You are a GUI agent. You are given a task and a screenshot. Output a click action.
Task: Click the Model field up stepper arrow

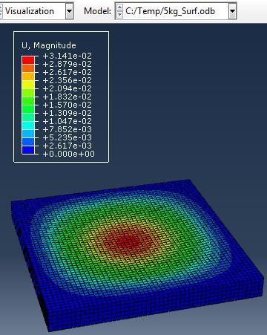pyautogui.click(x=119, y=7)
